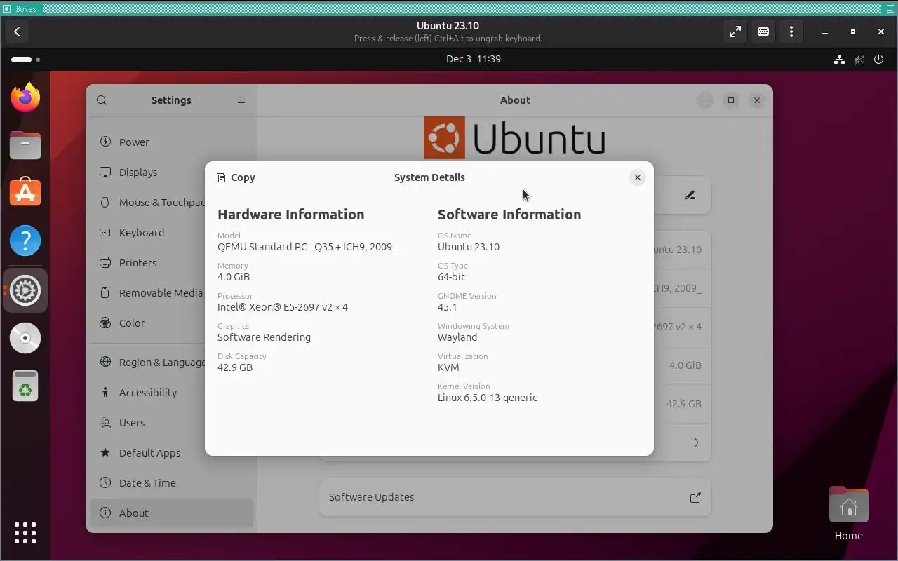Click the pencil icon to edit device name
This screenshot has height=561, width=898.
690,196
